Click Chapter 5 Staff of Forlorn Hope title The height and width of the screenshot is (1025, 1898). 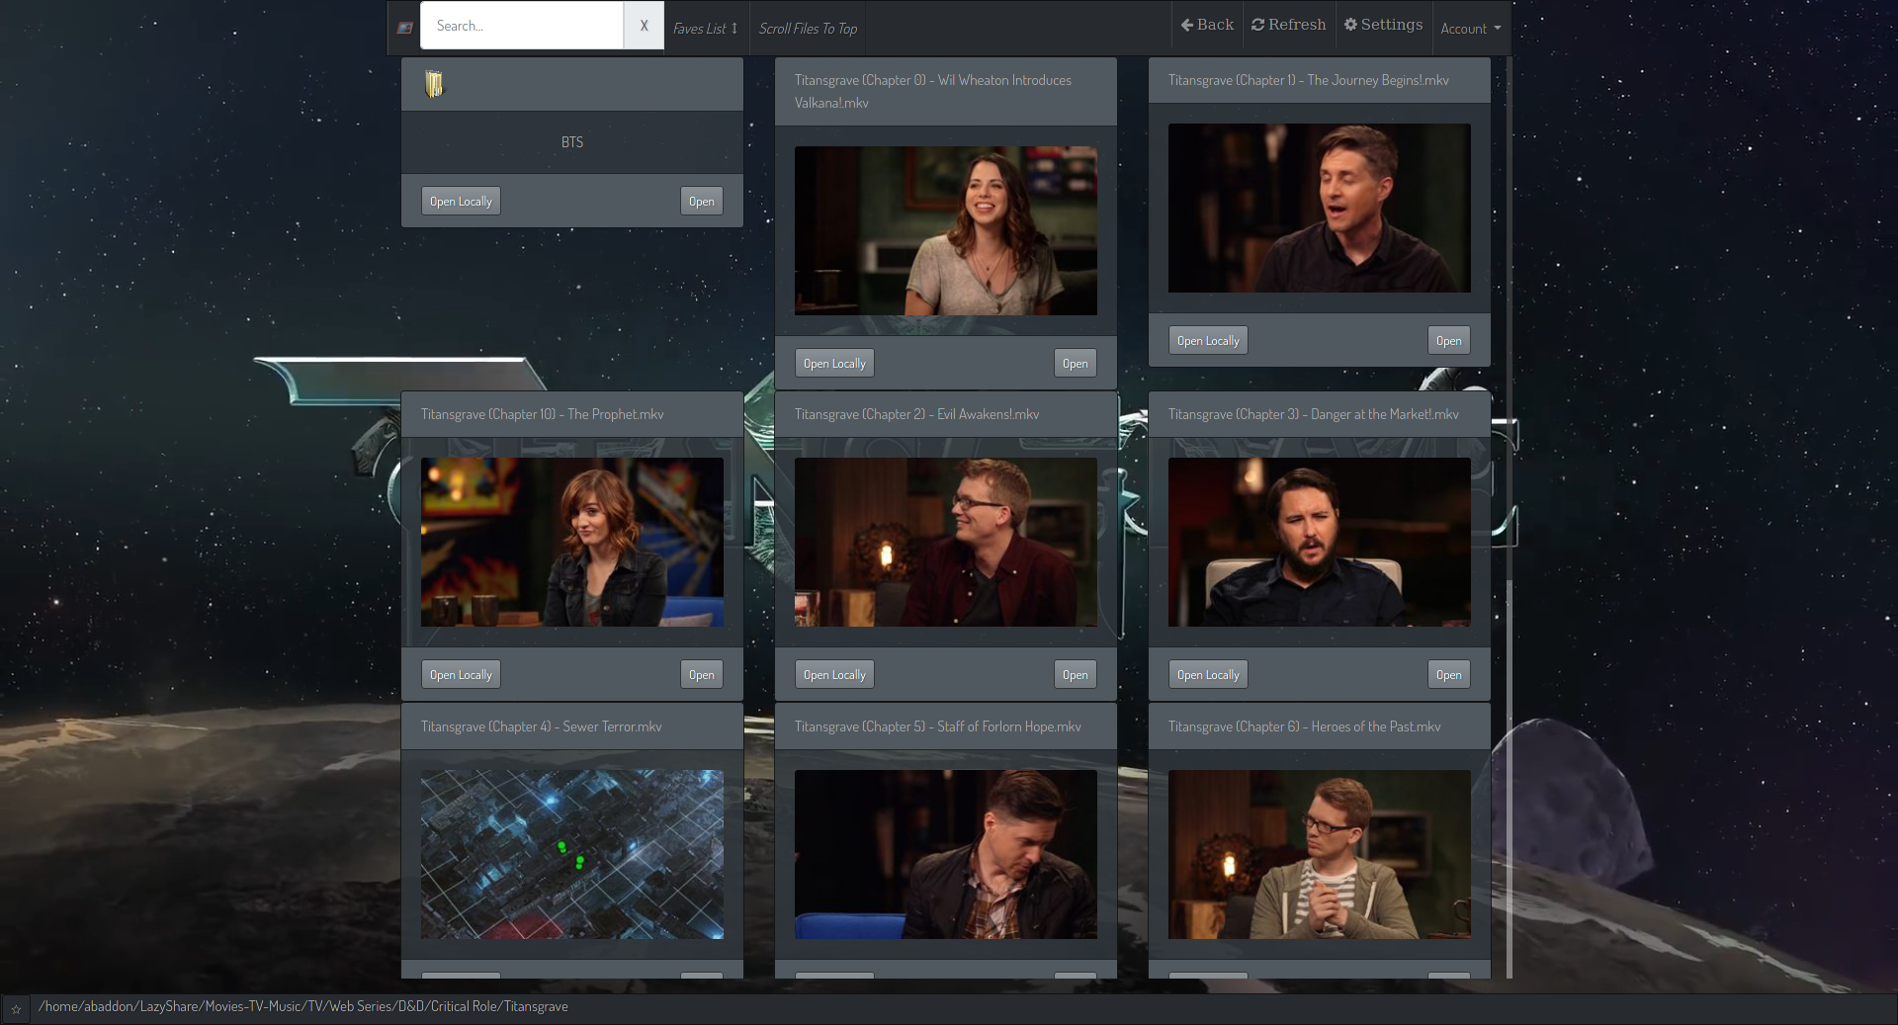pyautogui.click(x=938, y=726)
